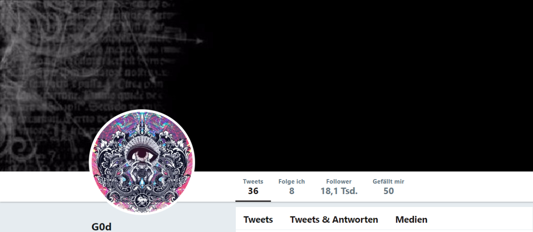Click the 18,1 Tsd. follower number
This screenshot has width=533, height=232.
(339, 191)
